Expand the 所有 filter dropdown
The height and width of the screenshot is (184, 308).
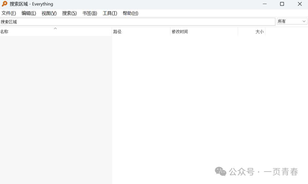(x=292, y=21)
